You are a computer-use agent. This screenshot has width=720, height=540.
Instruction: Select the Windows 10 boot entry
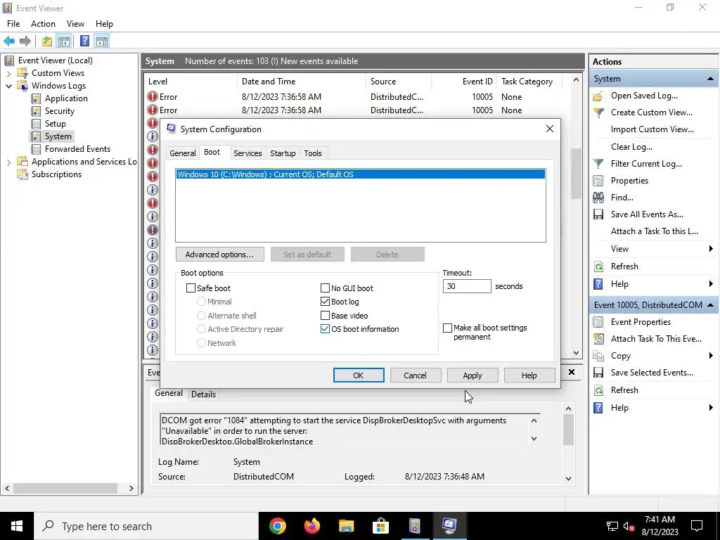[361, 174]
